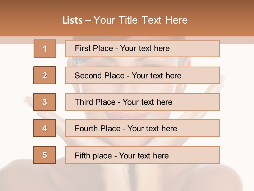This screenshot has width=254, height=191.
Task: Click the number 3 box
Action: click(x=45, y=102)
